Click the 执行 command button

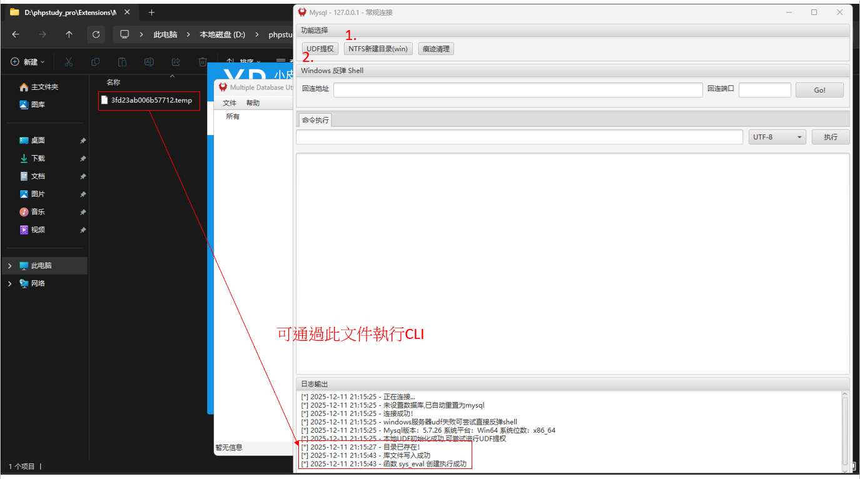pyautogui.click(x=831, y=137)
